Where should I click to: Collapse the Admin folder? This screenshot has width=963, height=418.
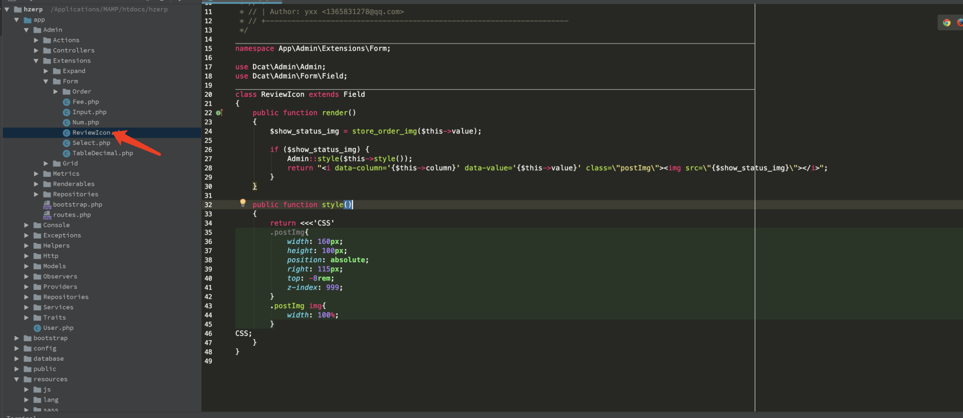pos(26,30)
